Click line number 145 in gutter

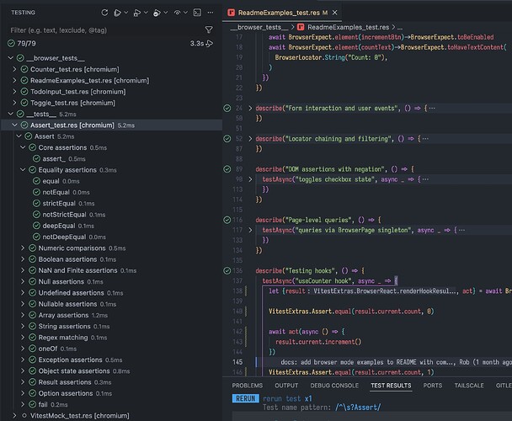[237, 362]
